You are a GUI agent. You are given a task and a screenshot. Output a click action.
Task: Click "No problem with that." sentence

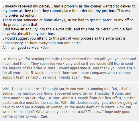coord(20,25)
